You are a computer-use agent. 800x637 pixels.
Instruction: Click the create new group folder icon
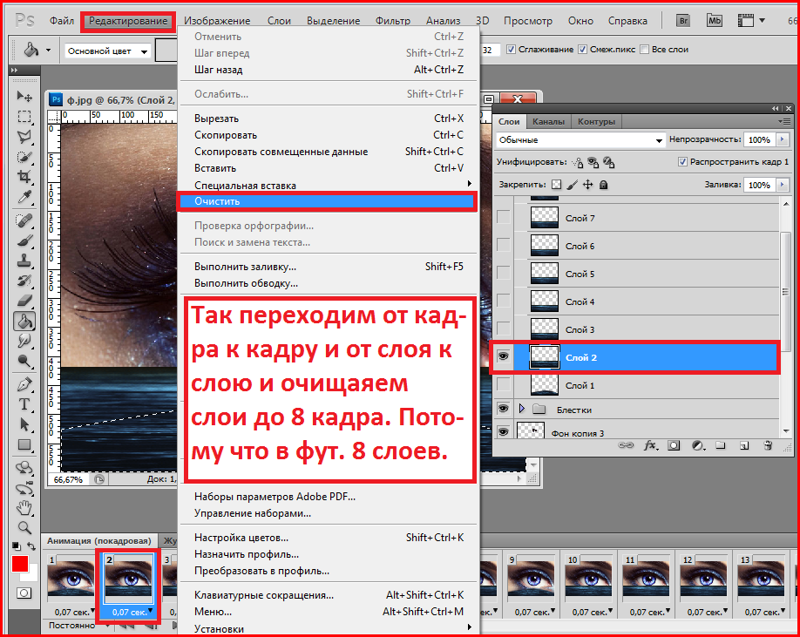[721, 446]
